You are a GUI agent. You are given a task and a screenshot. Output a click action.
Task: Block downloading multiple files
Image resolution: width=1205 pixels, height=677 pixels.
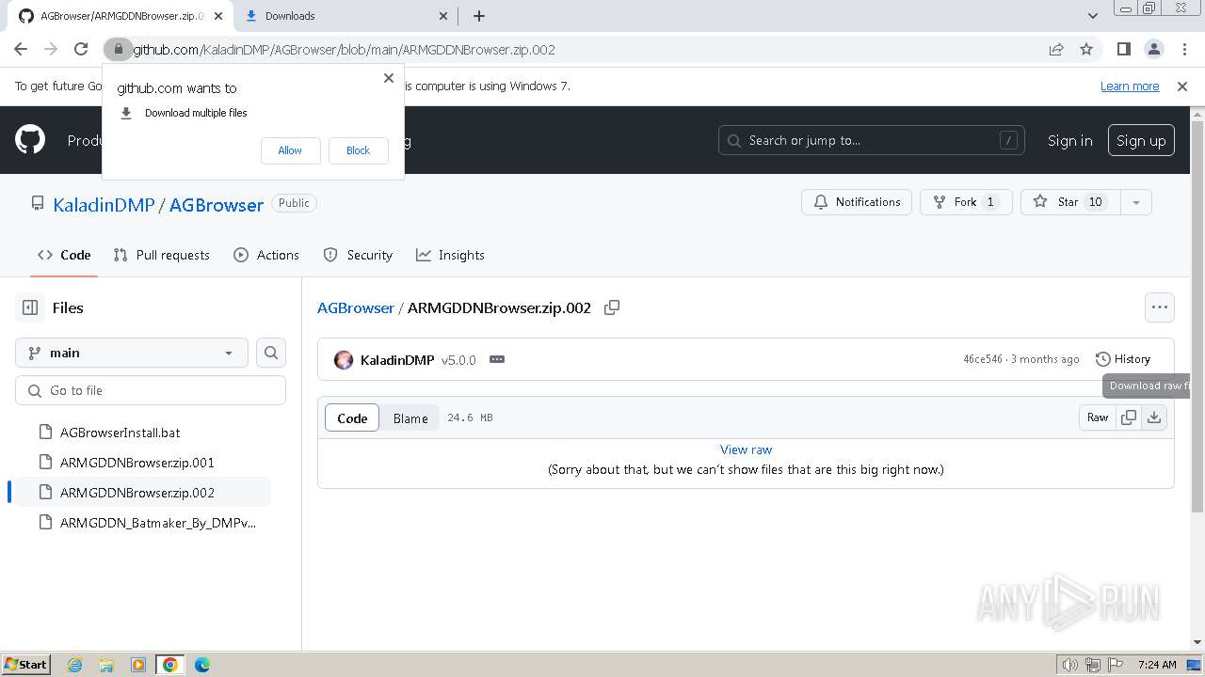click(x=358, y=150)
